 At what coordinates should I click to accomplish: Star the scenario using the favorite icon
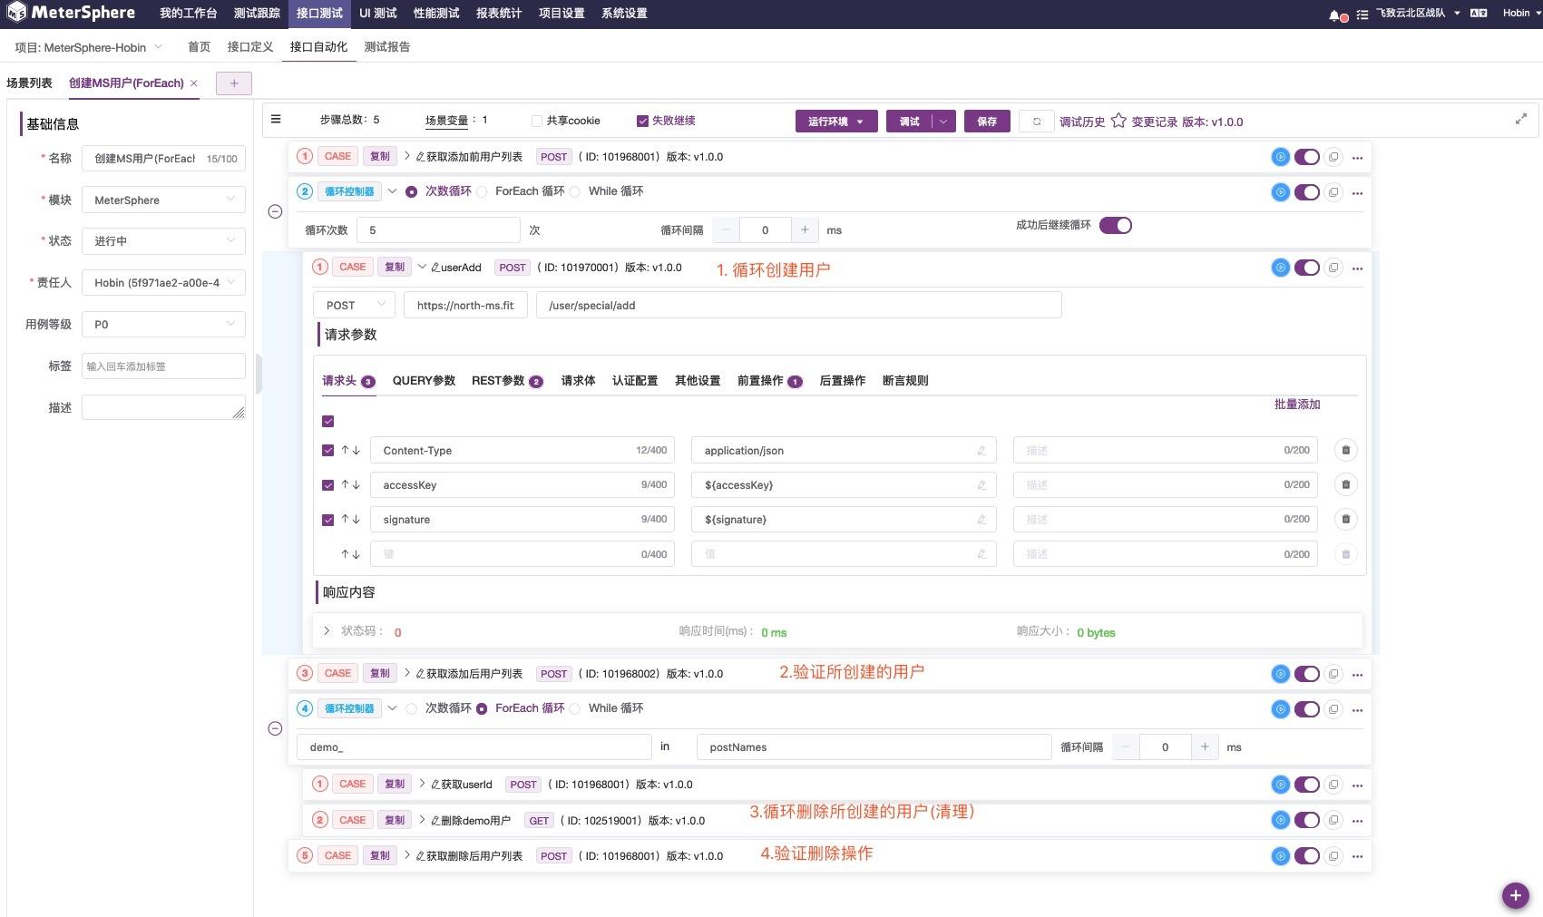pyautogui.click(x=1118, y=120)
